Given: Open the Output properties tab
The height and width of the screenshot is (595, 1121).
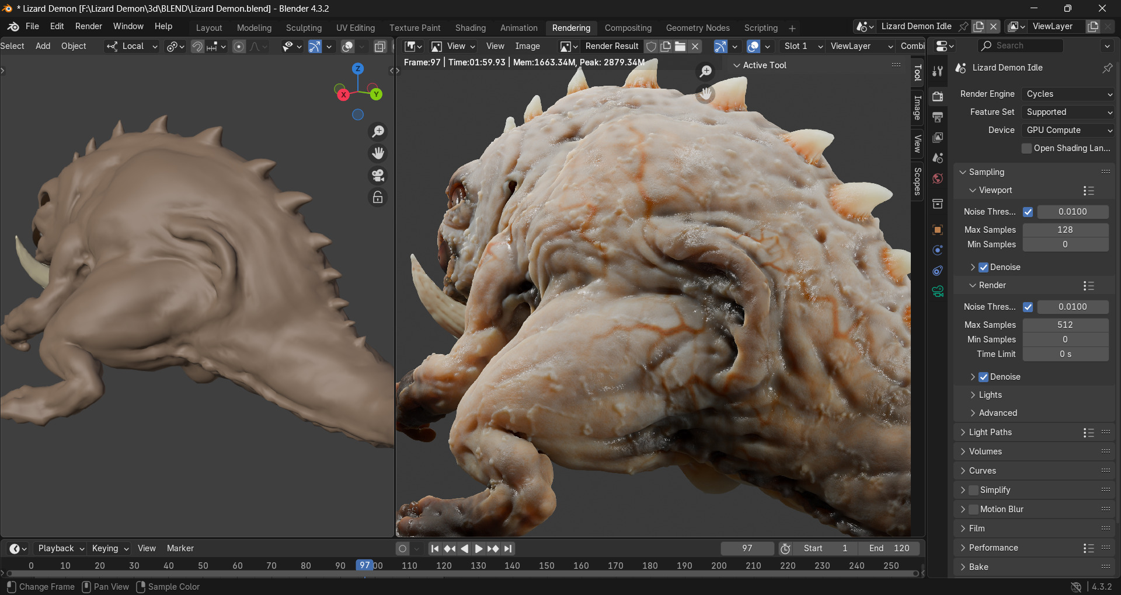Looking at the screenshot, I should [938, 117].
